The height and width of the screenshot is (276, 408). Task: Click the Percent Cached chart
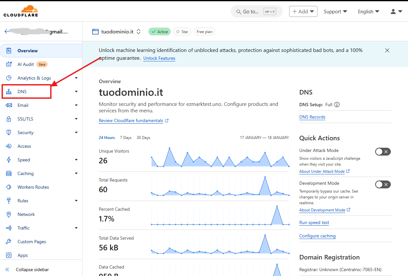(x=220, y=215)
